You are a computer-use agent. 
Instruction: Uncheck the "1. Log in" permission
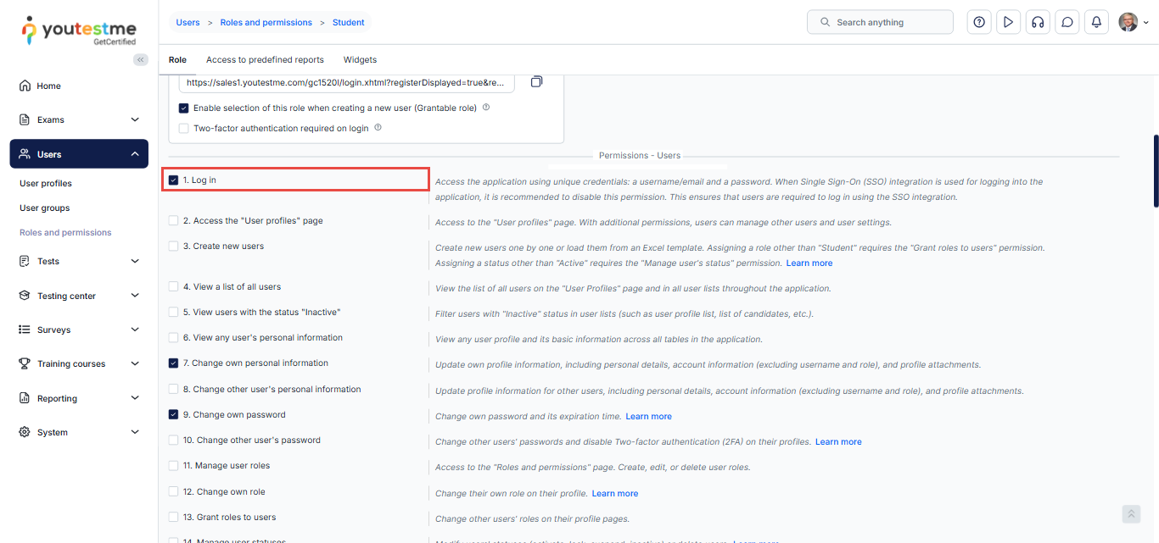[173, 180]
